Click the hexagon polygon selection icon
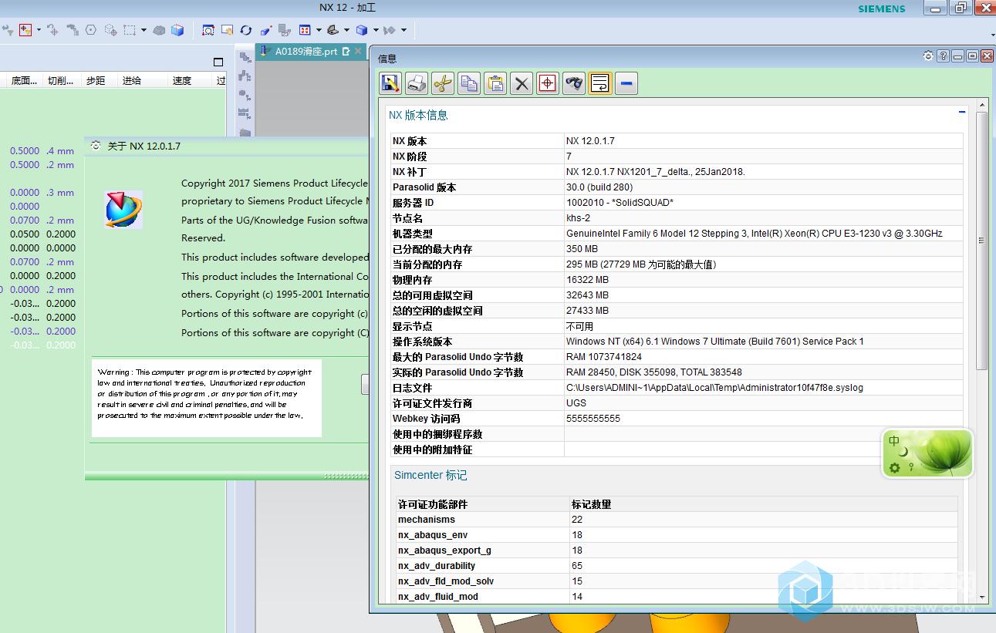 click(91, 30)
